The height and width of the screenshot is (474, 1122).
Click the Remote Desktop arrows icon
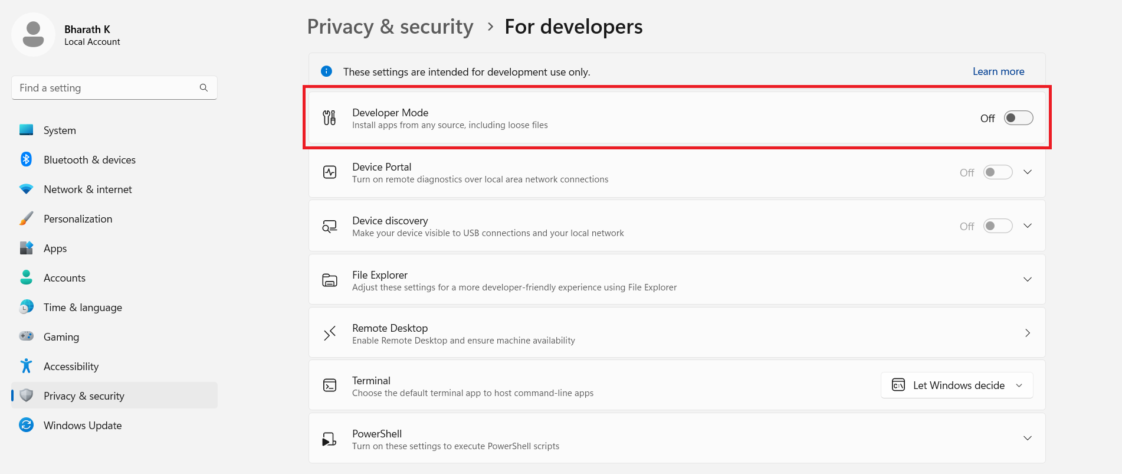[330, 334]
